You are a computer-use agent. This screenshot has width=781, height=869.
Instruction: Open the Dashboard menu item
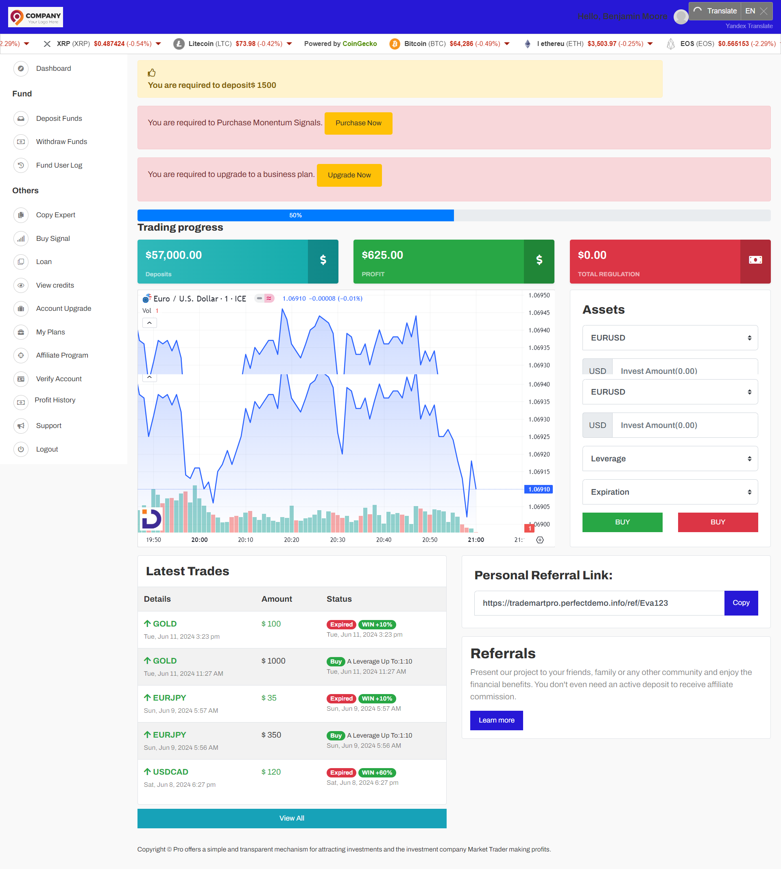pos(54,69)
